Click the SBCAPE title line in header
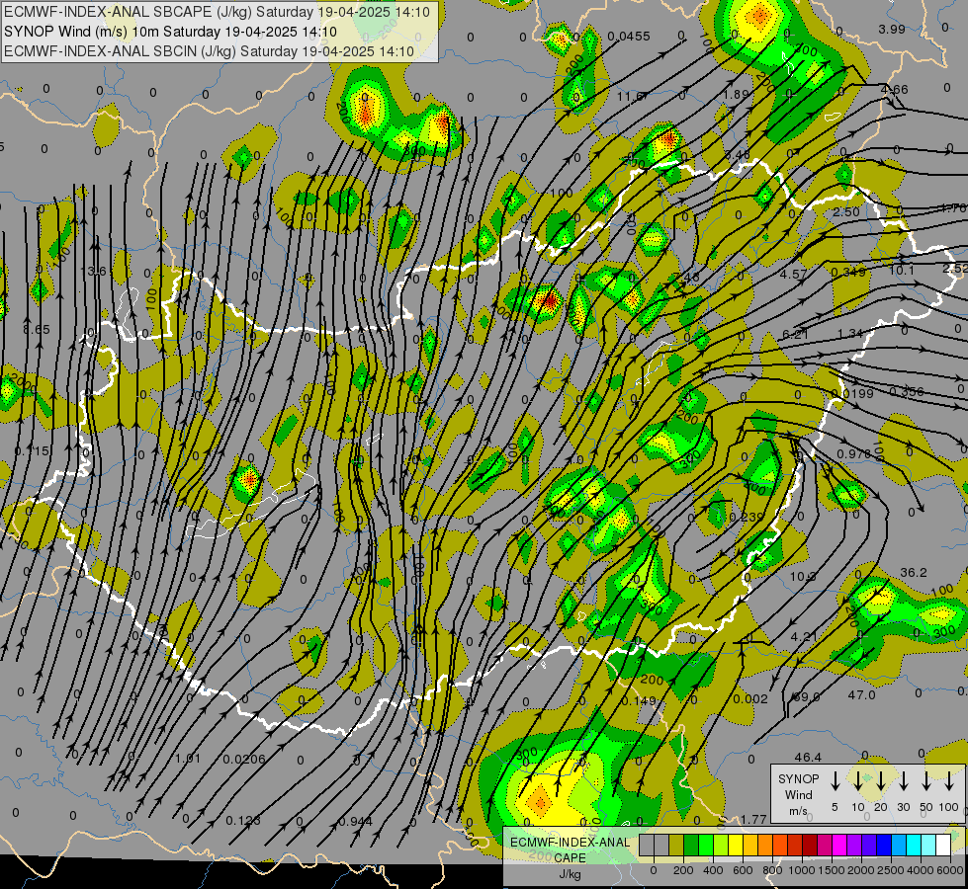This screenshot has width=968, height=889. click(x=217, y=12)
